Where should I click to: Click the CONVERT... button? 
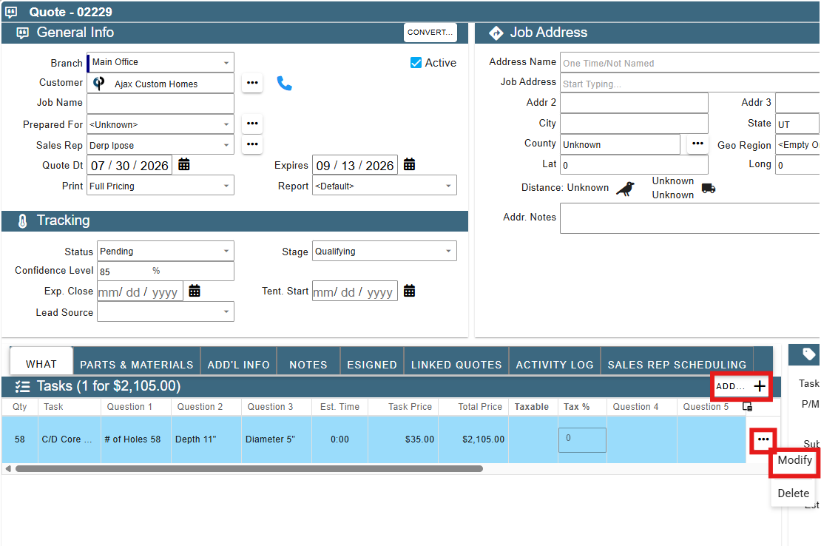click(430, 33)
